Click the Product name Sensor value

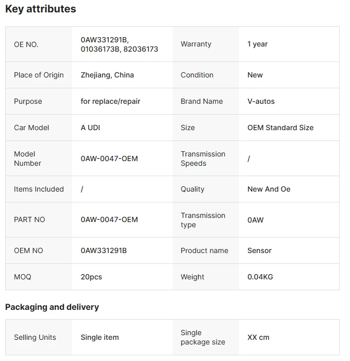[259, 250]
